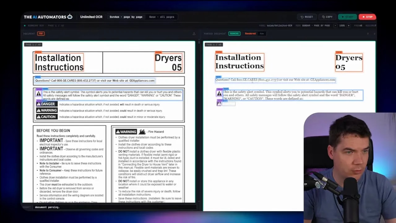Click 'Installation Instructions' title in source PDF
Viewport: 396px width, 223px height.
point(59,62)
